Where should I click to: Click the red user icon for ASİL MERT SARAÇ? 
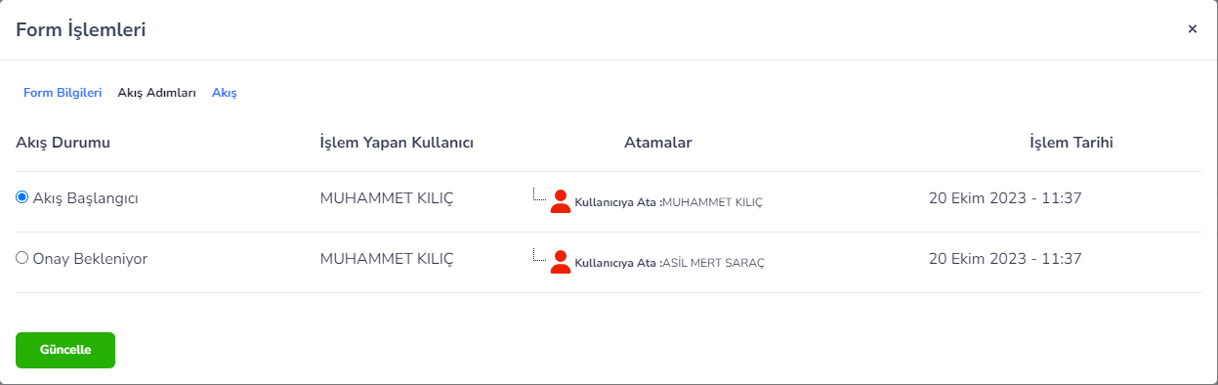click(x=561, y=262)
